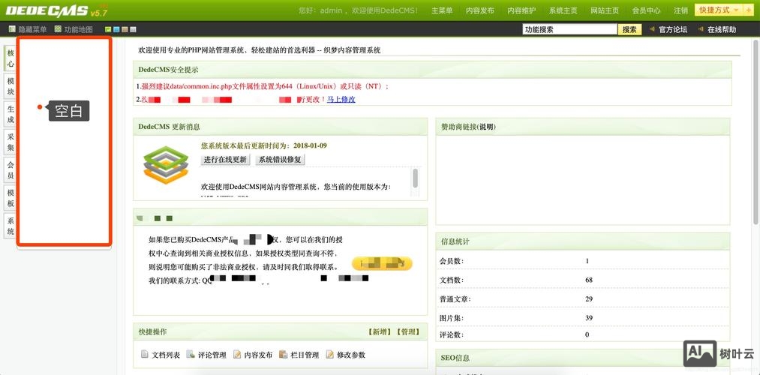
Task: Click the 普通文章 value 29
Action: point(589,299)
